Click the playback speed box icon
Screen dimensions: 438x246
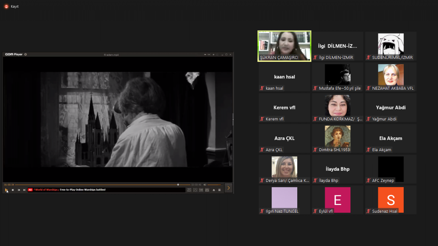[x=201, y=190]
